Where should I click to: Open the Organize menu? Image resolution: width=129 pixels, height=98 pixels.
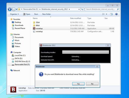(x=14, y=14)
